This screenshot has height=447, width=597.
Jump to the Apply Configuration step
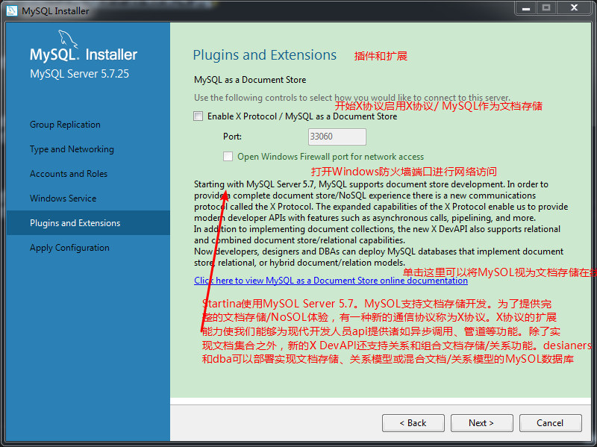click(x=69, y=248)
